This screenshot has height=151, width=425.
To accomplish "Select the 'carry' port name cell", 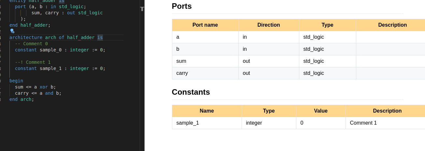I will click(x=182, y=73).
